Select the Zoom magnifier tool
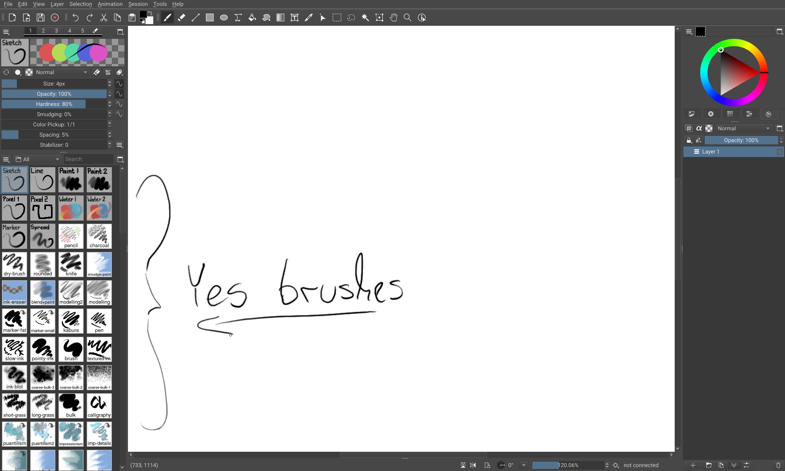 pyautogui.click(x=407, y=18)
